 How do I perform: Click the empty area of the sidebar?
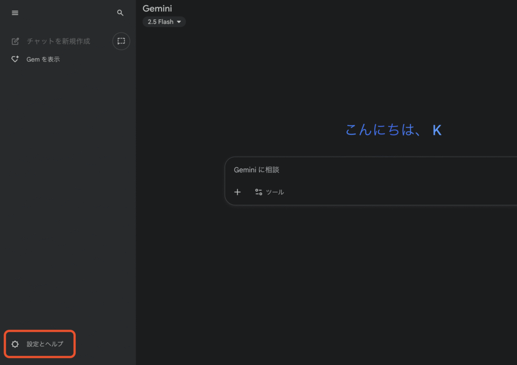[x=68, y=202]
